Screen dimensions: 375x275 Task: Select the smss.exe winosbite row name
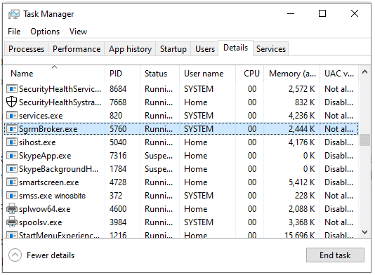pos(53,196)
